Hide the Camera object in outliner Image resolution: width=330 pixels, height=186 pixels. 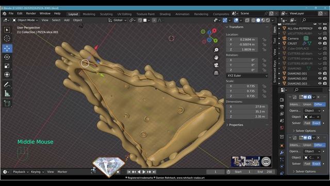click(x=320, y=38)
